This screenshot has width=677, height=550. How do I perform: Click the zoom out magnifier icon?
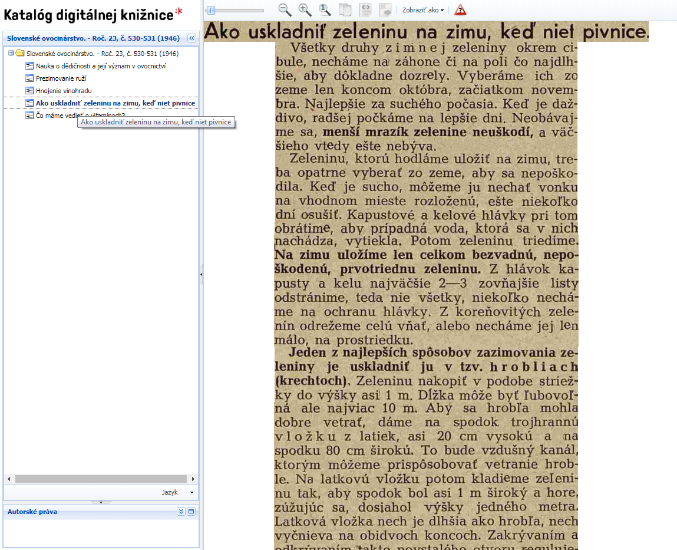click(x=285, y=9)
